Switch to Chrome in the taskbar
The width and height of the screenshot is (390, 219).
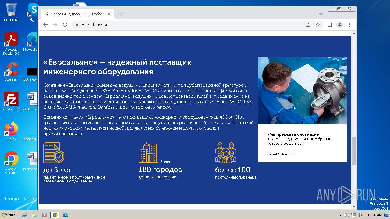[x=55, y=215]
